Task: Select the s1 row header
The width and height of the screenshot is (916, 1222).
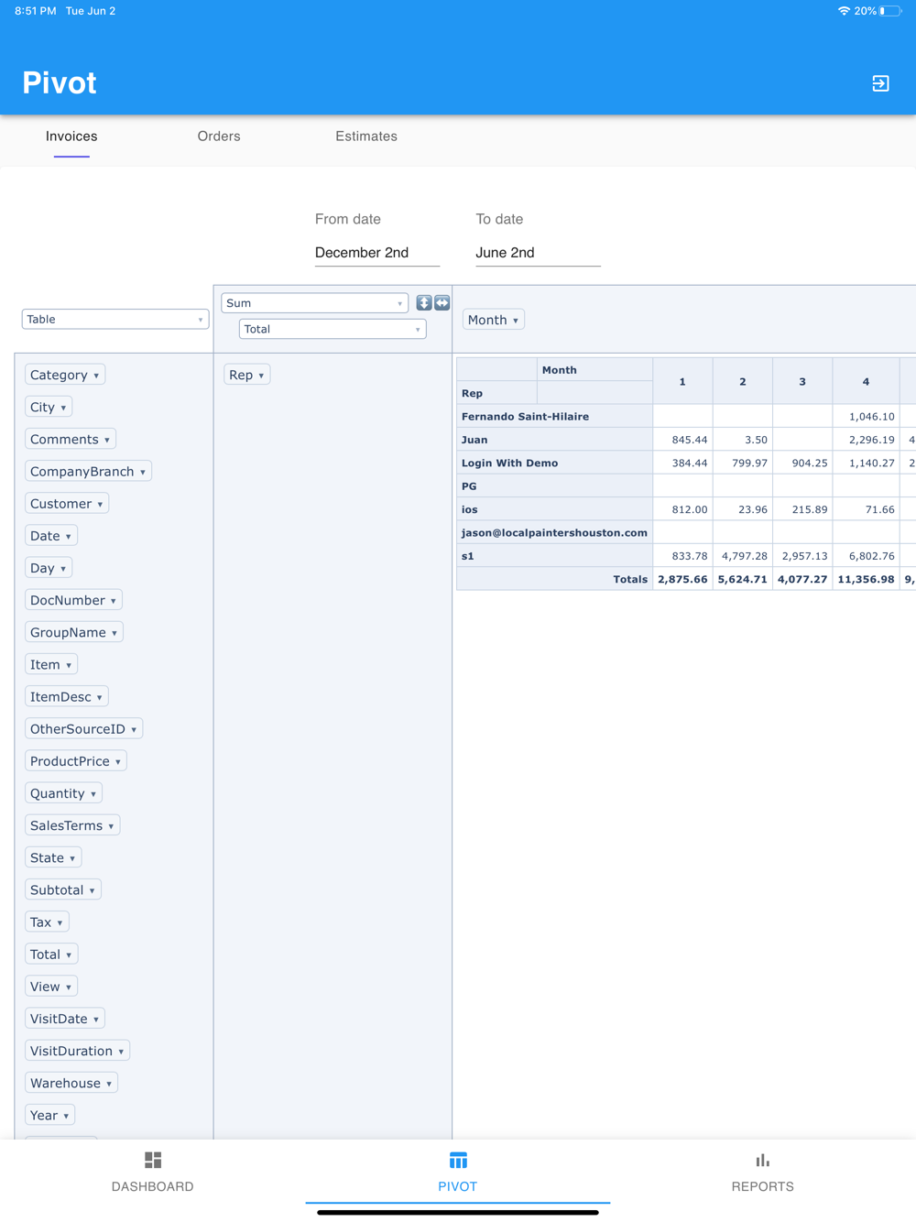Action: click(554, 556)
